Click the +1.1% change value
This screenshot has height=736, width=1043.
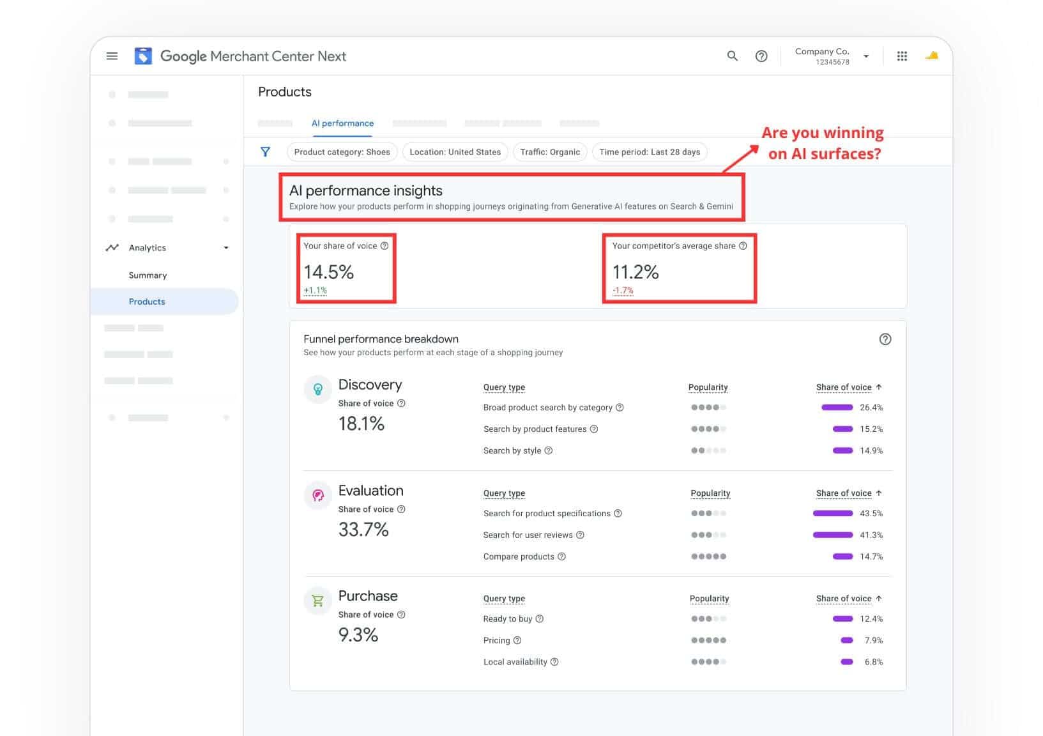315,291
